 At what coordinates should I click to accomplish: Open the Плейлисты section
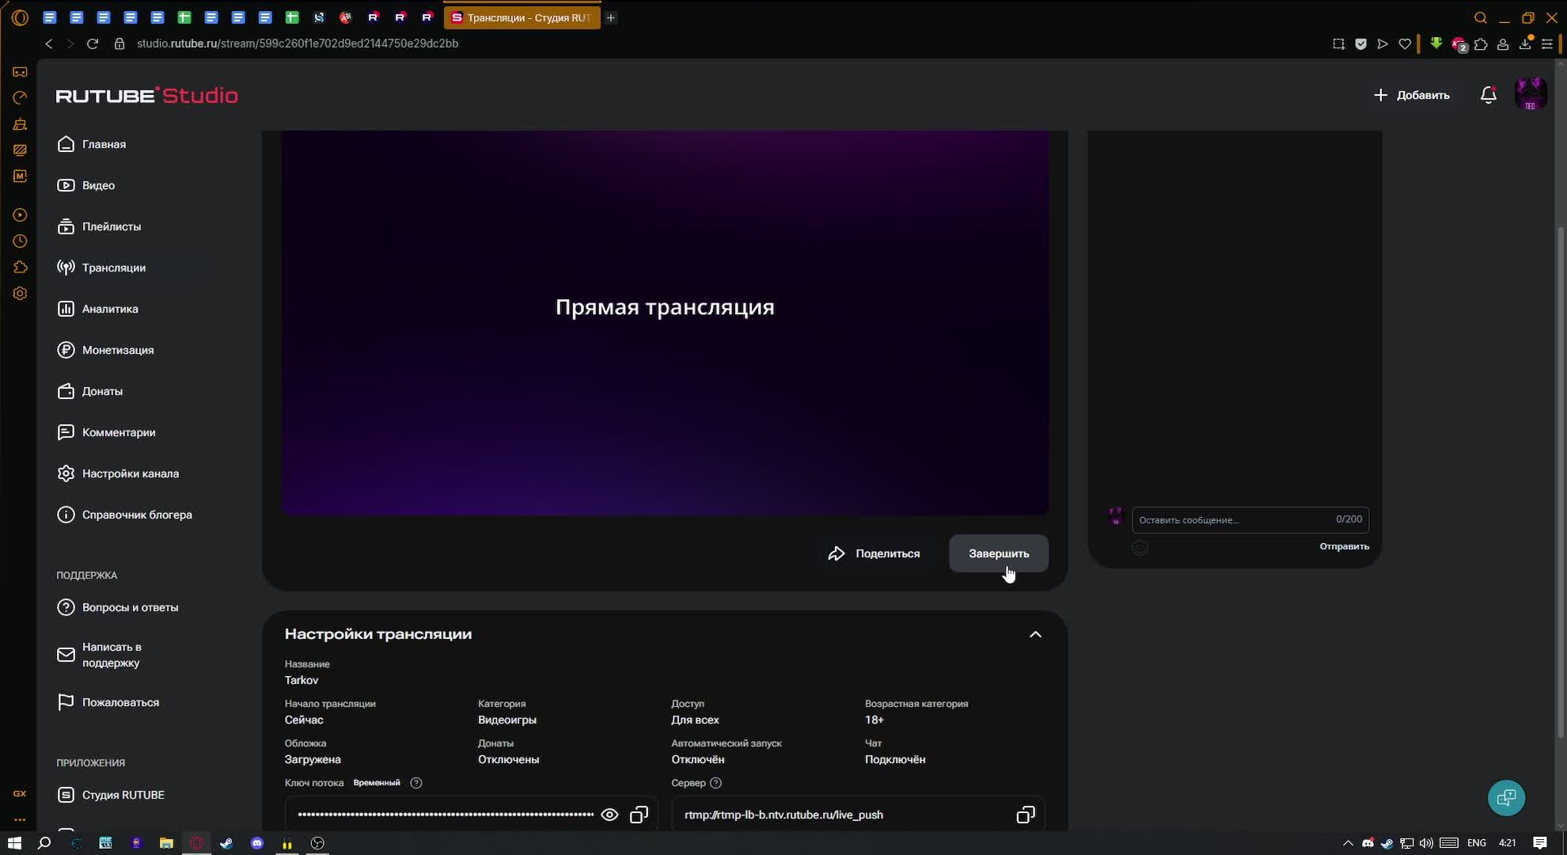(112, 226)
